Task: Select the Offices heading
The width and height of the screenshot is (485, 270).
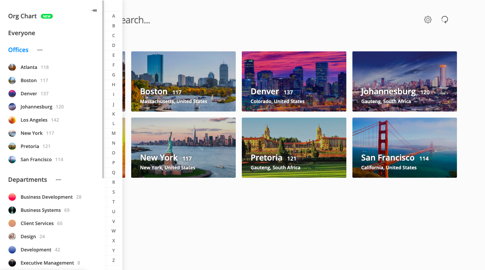Action: point(18,50)
